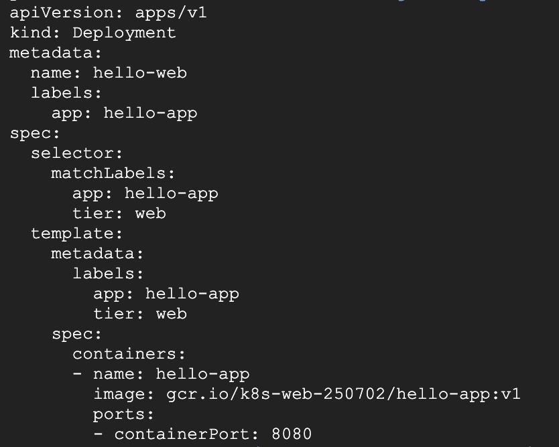The width and height of the screenshot is (559, 447).
Task: Click tier: web under matchLabels
Action: pos(119,213)
